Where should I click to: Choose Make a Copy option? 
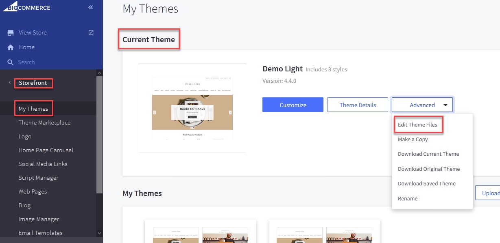click(x=413, y=140)
